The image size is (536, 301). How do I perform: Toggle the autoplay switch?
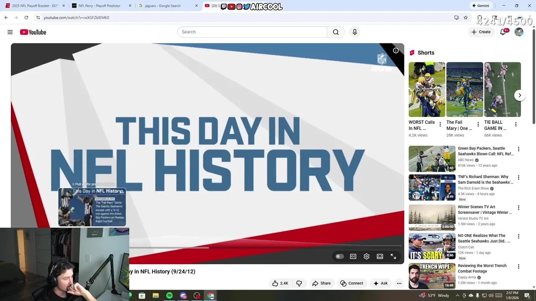(340, 256)
